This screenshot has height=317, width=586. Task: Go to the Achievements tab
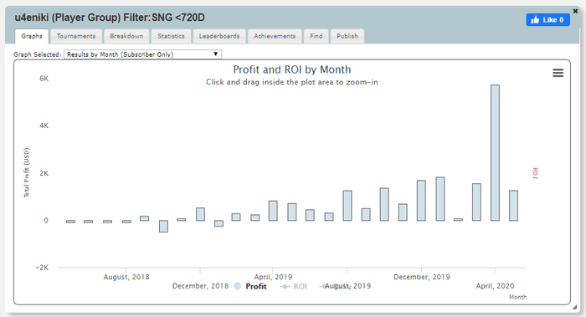tap(275, 36)
